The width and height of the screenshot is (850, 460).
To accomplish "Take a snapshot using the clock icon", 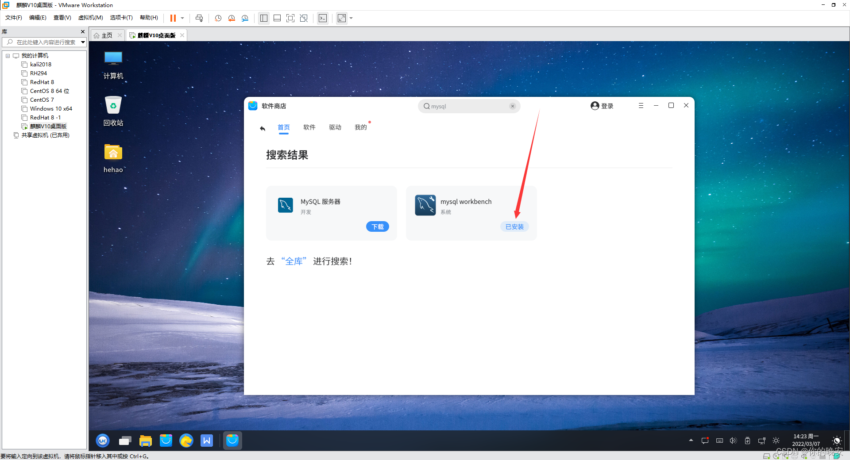I will tap(218, 18).
